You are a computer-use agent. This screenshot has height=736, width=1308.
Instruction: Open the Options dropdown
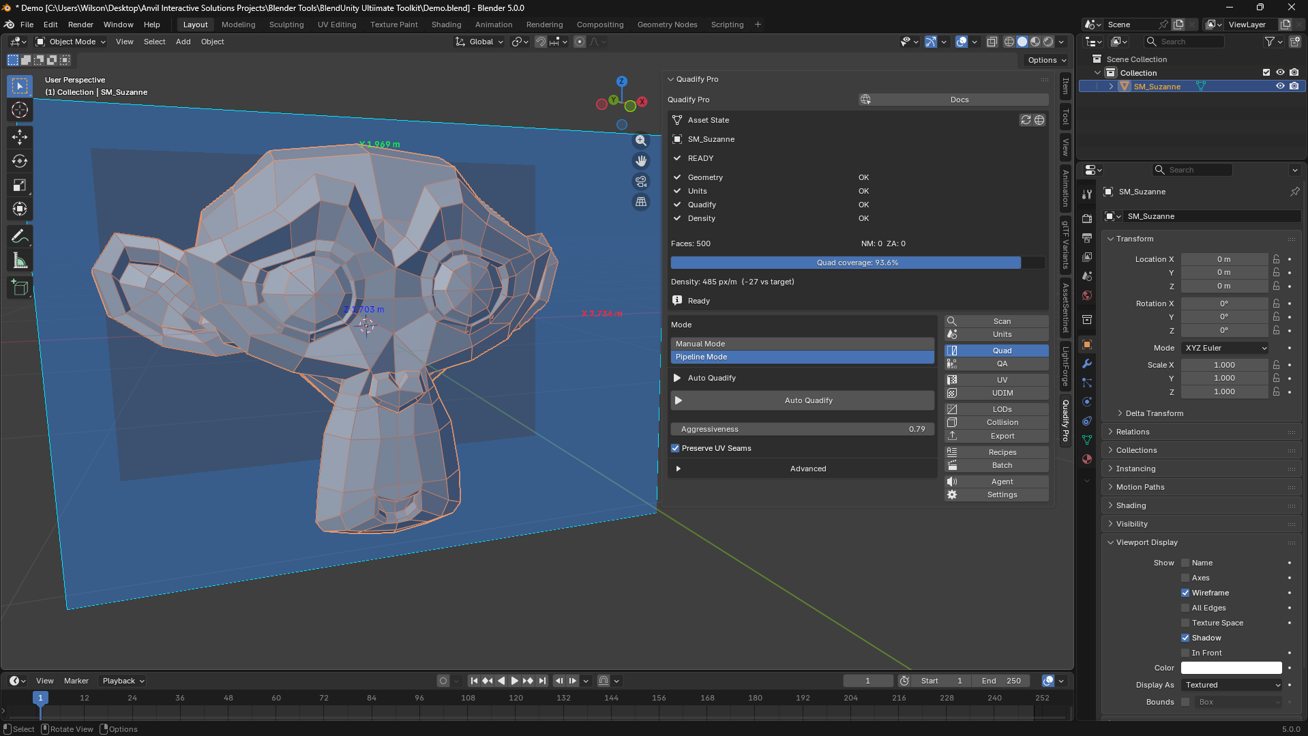1046,60
